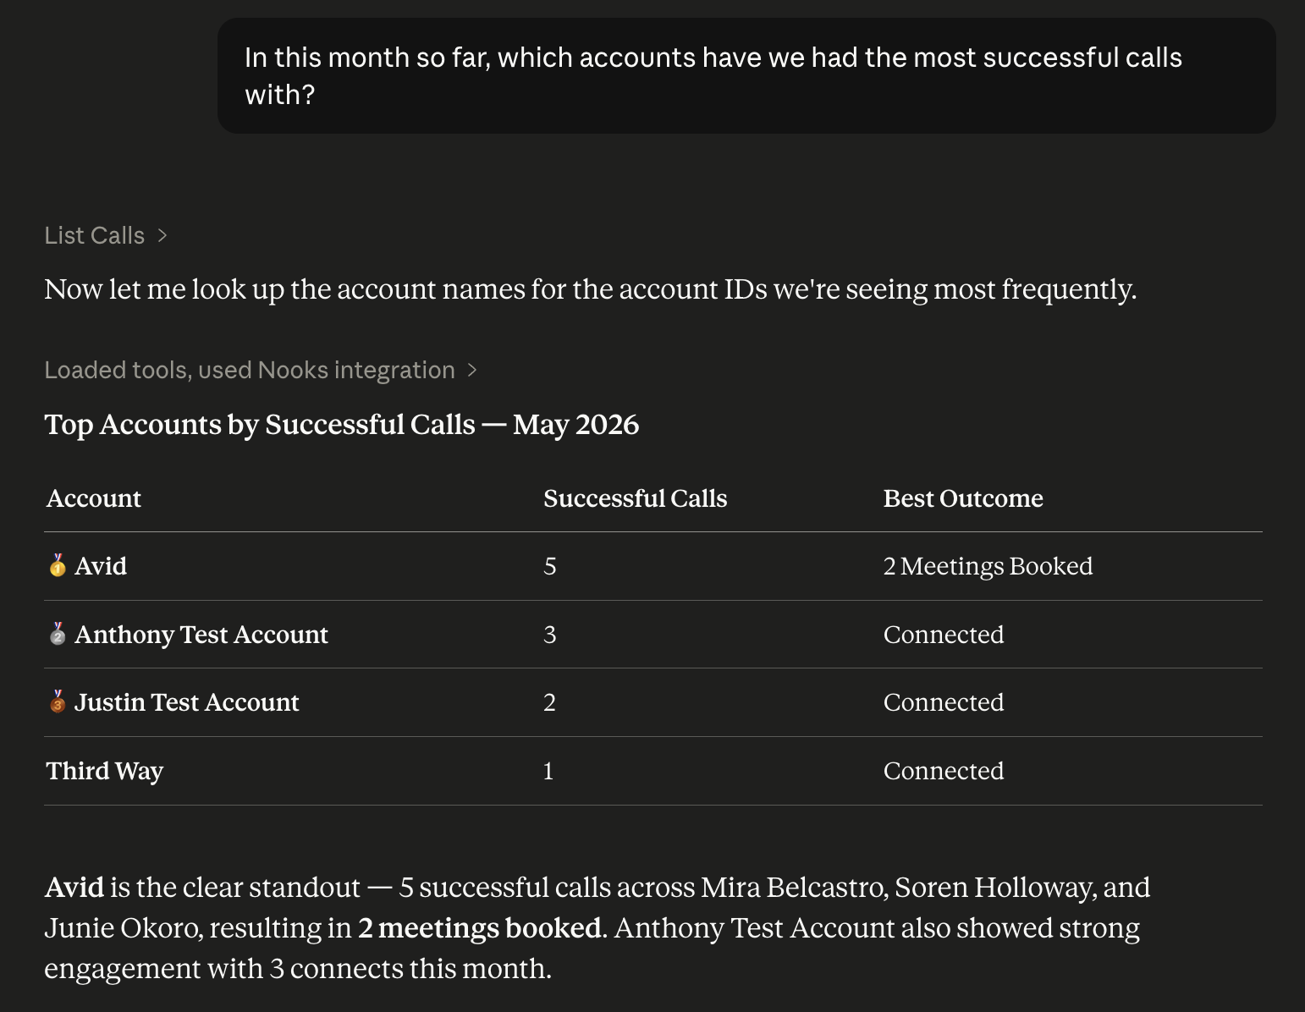Click the silver medal icon beside Anthony Test Account
Screen dimensions: 1305x1012
pos(57,634)
